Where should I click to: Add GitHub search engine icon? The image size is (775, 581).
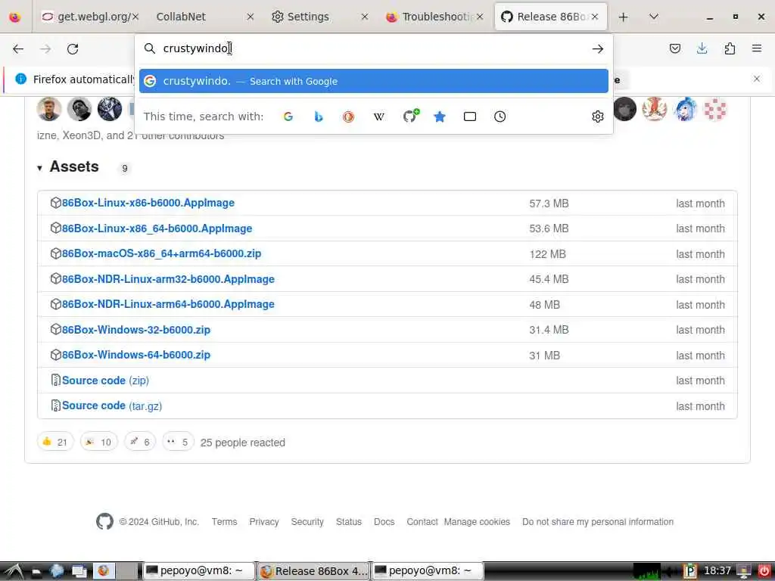[410, 116]
